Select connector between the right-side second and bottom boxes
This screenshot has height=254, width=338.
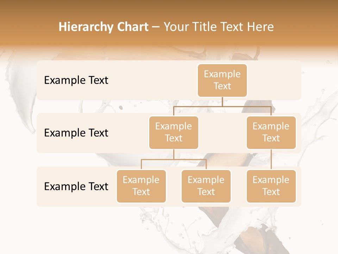click(x=271, y=159)
